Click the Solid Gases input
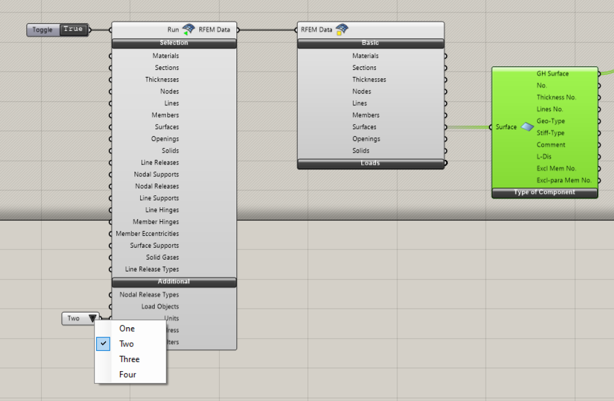The width and height of the screenshot is (614, 401). (163, 257)
